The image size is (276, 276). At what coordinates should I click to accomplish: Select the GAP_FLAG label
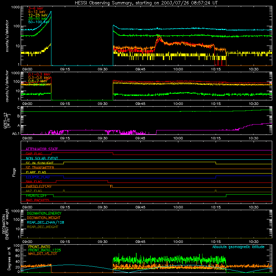pyautogui.click(x=34, y=154)
